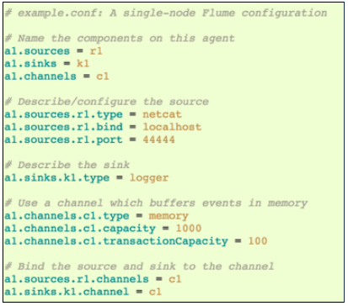The height and width of the screenshot is (306, 348).
Task: Click the a1.sources.r1.channels key
Action: 77,279
